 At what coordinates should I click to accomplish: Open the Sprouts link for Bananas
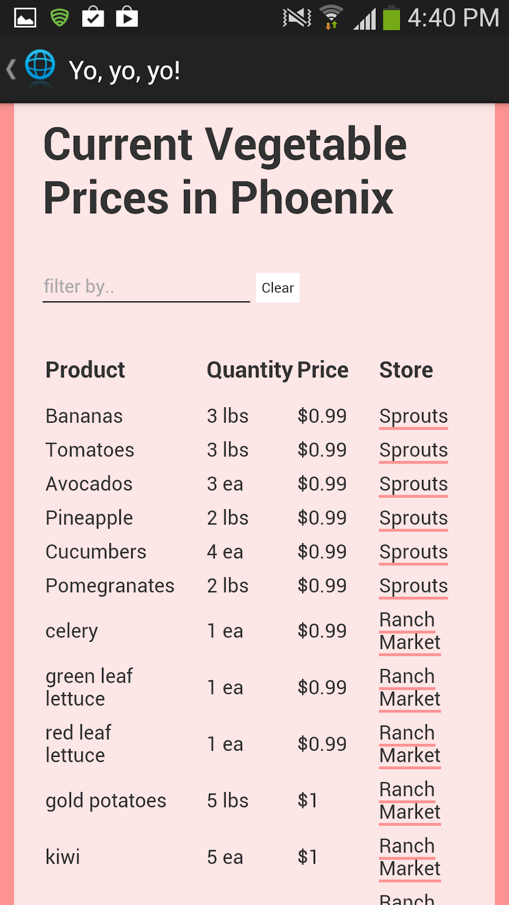(x=413, y=416)
